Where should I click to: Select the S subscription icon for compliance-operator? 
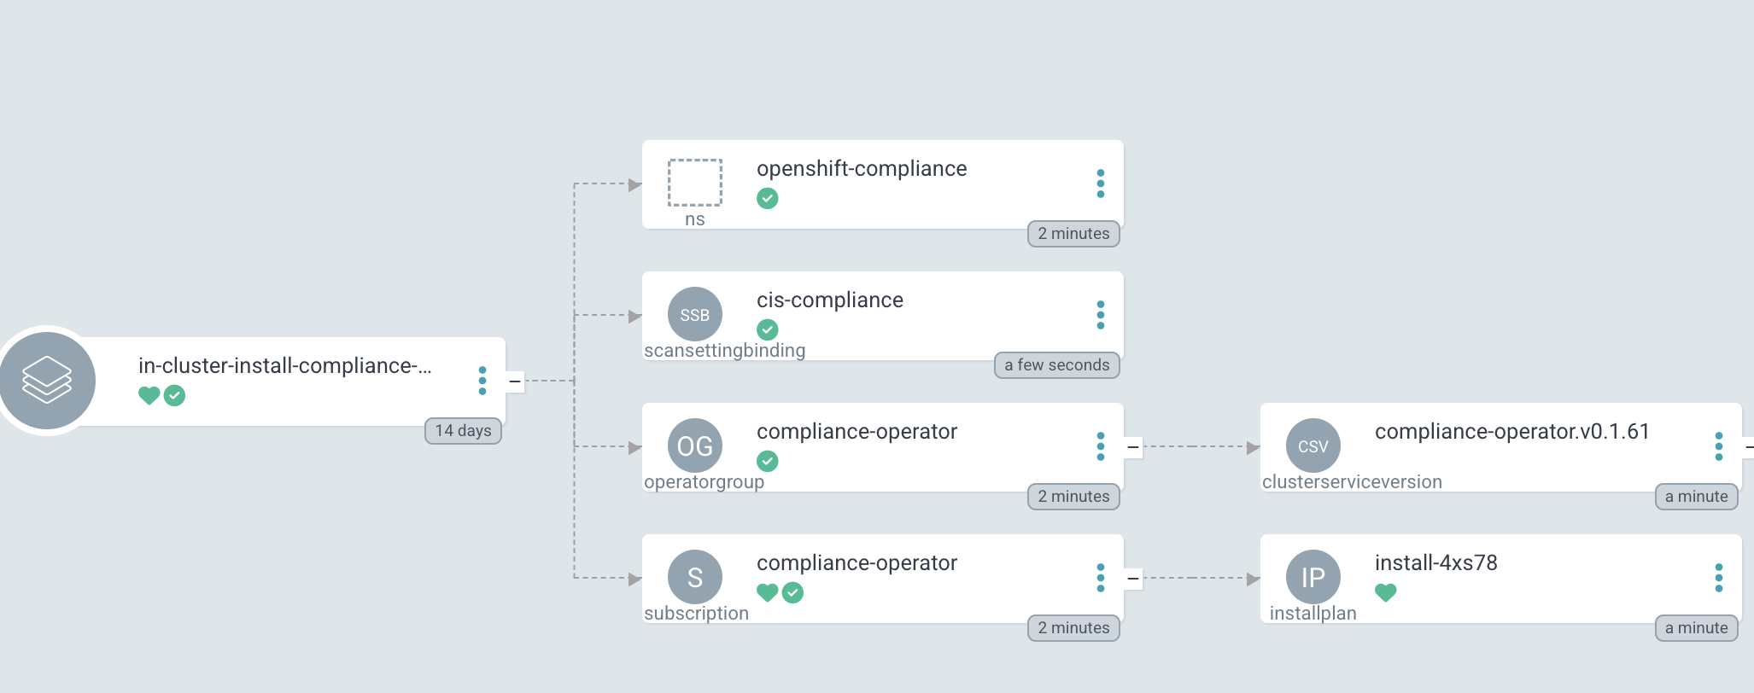click(694, 577)
